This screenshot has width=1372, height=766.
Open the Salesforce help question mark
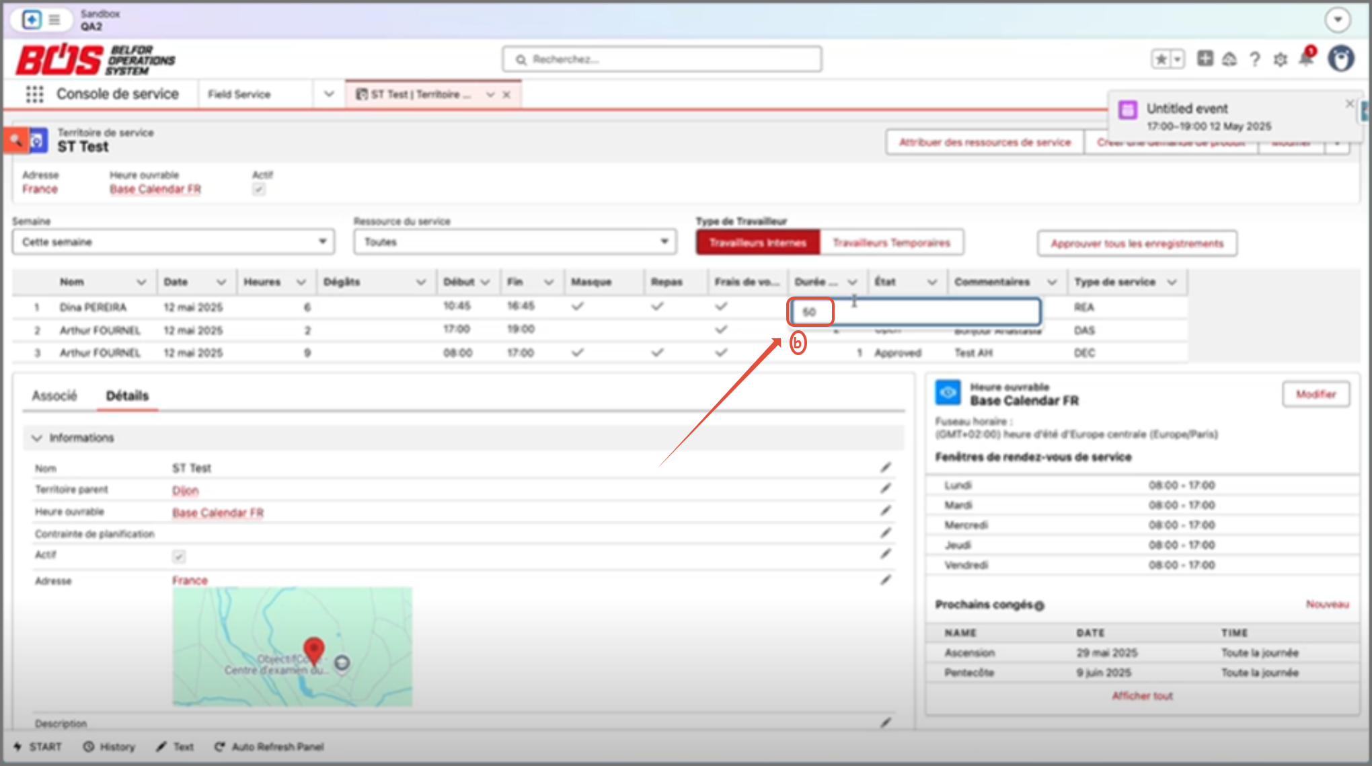click(1255, 59)
